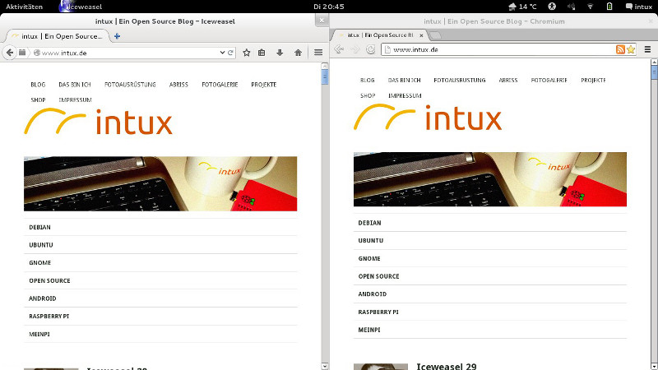Screen dimensions: 658x370
Task: Click intux logo in Iceweasel
Action: tap(98, 122)
